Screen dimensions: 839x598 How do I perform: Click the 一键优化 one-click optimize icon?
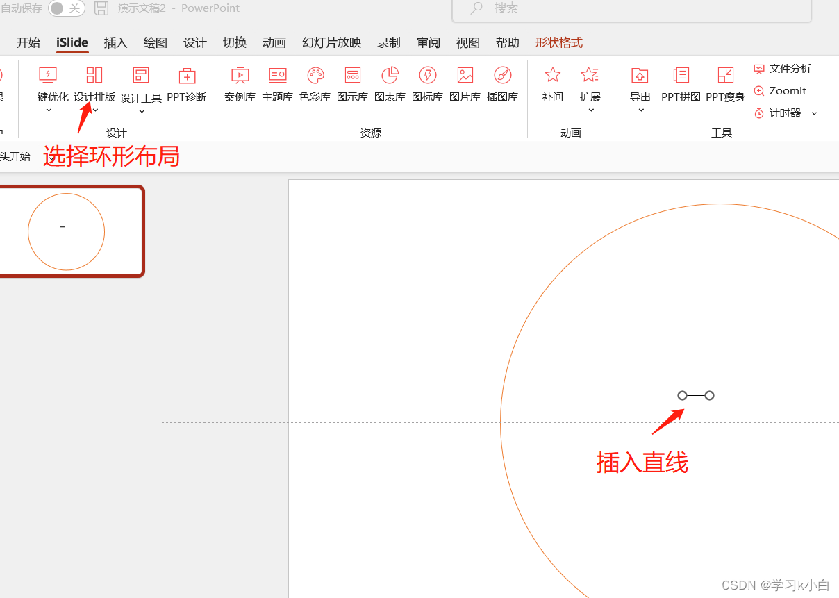point(48,75)
